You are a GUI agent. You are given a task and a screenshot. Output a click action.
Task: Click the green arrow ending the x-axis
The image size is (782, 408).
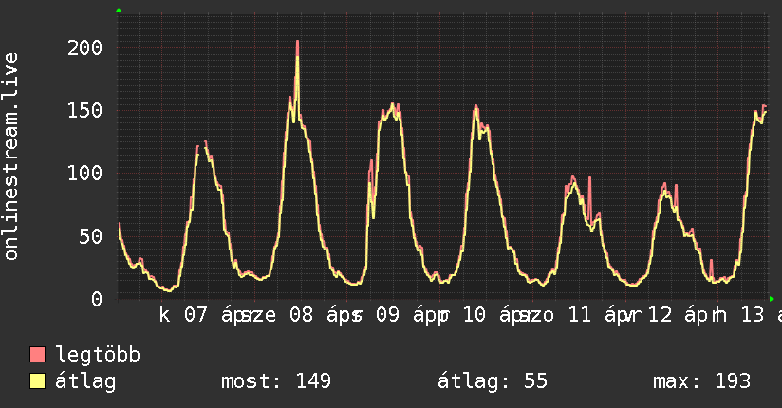[x=772, y=298]
